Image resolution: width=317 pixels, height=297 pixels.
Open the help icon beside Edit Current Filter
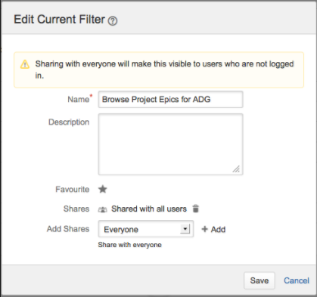pos(113,21)
